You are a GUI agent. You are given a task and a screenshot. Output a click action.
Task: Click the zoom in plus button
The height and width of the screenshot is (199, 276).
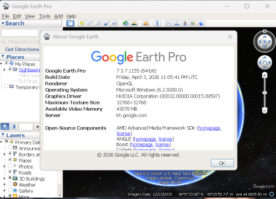pos(264,75)
